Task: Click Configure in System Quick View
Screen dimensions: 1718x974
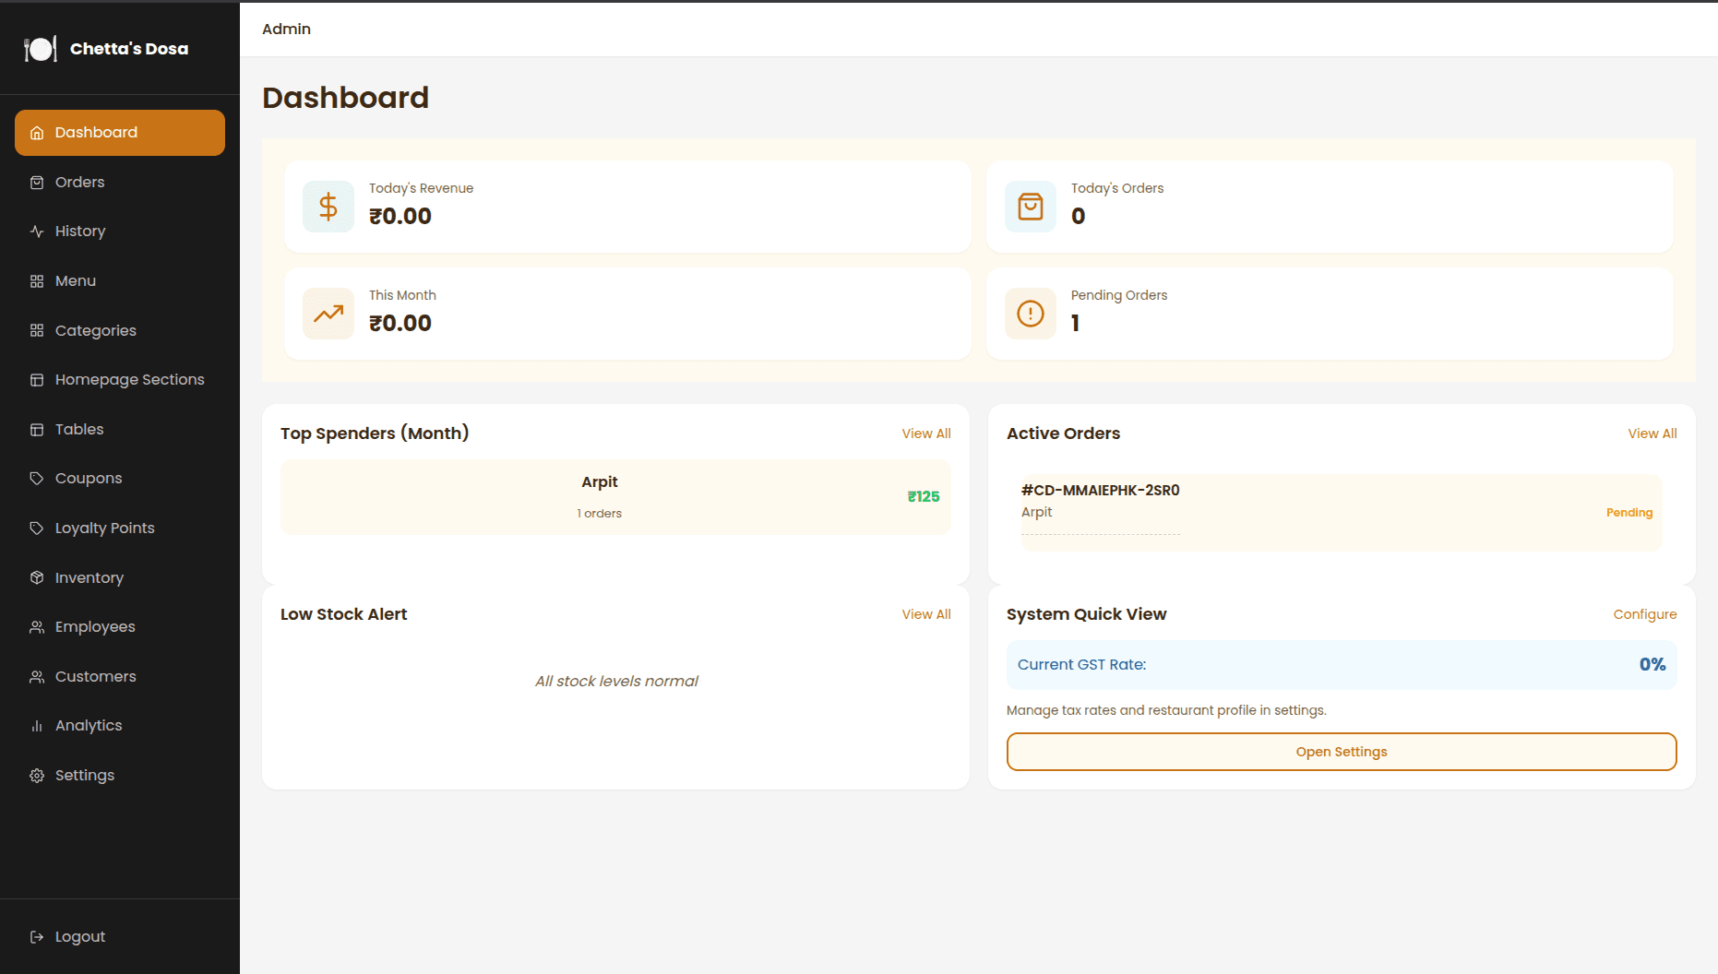Action: pos(1644,614)
